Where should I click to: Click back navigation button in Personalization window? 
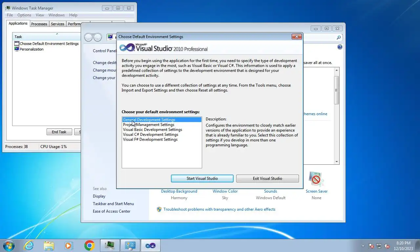point(89,37)
